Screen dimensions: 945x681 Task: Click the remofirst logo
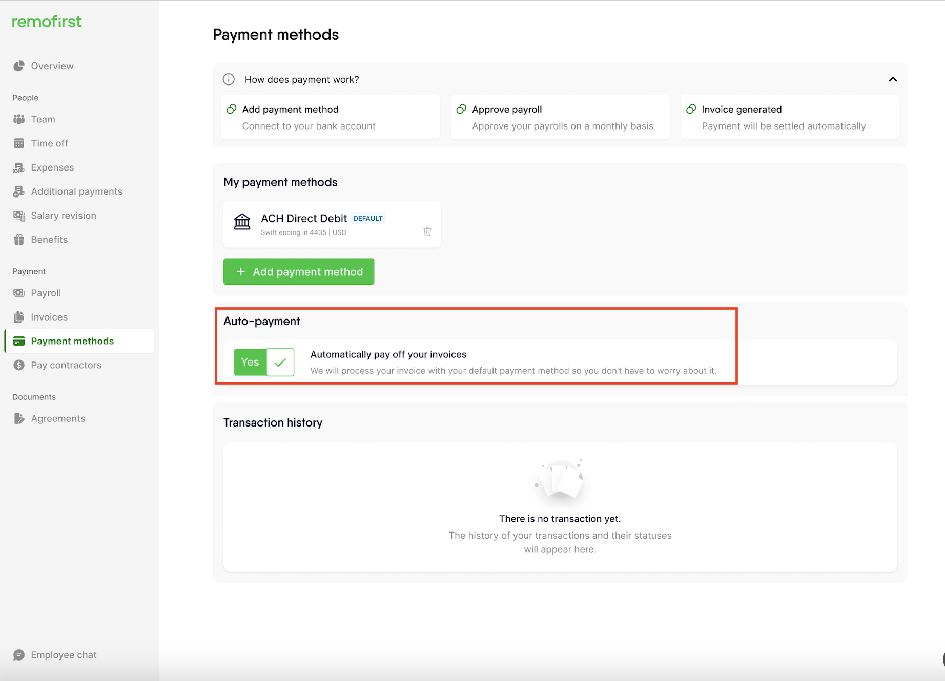[x=47, y=22]
